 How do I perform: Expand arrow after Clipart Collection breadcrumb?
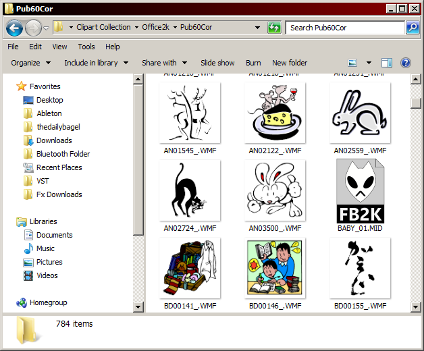[136, 27]
